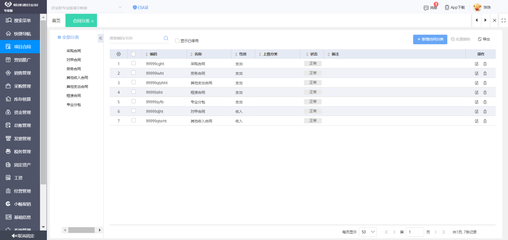
Task: Click the sidebar vertical scrollbar thumb
Action: (43, 103)
